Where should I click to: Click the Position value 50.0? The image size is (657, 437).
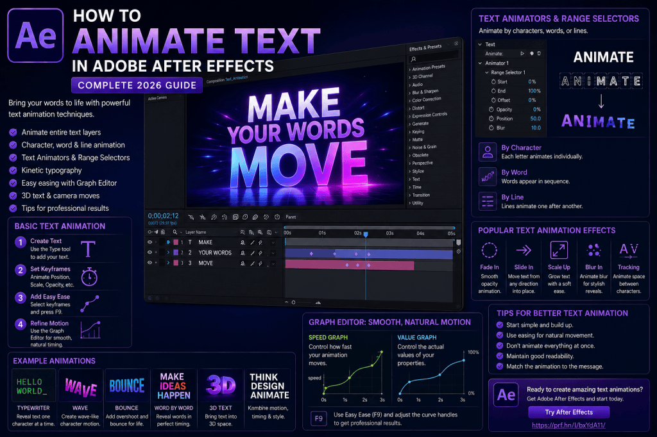[x=536, y=119]
